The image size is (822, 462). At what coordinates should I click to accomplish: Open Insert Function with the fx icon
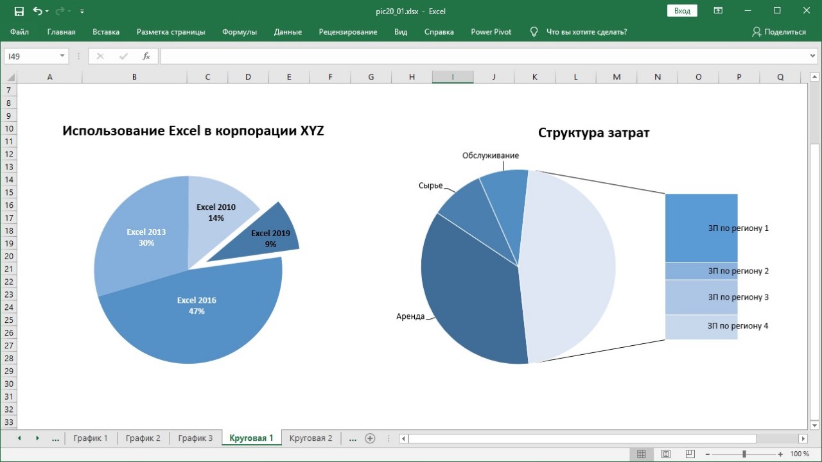pos(146,56)
